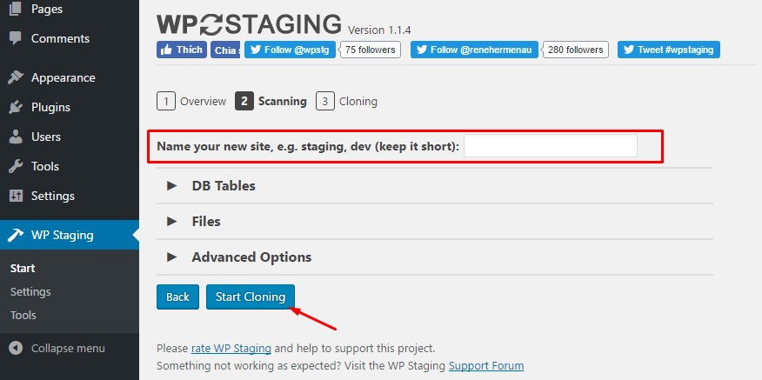Click the Collapse menu arrow icon
The width and height of the screenshot is (762, 380).
click(16, 349)
